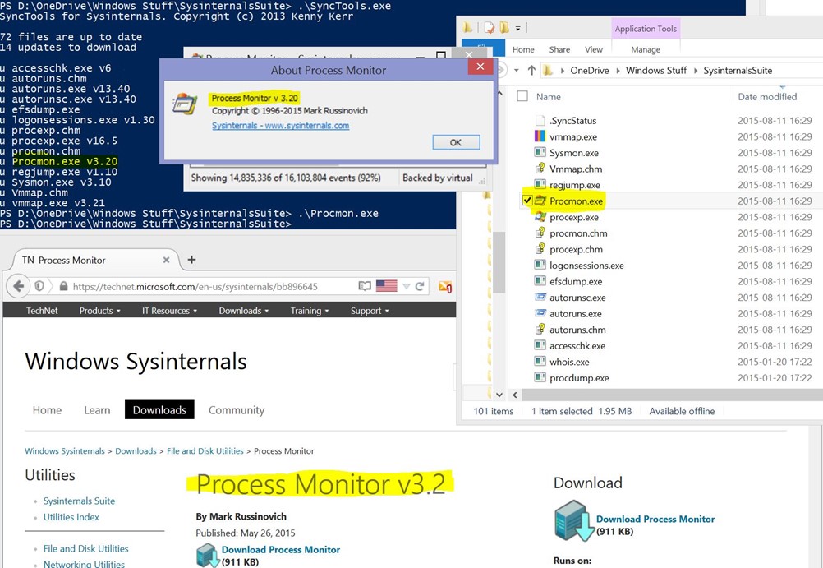Click Explorer horizontal scrollbar track
Viewport: 823px width, 568px height.
click(x=673, y=395)
